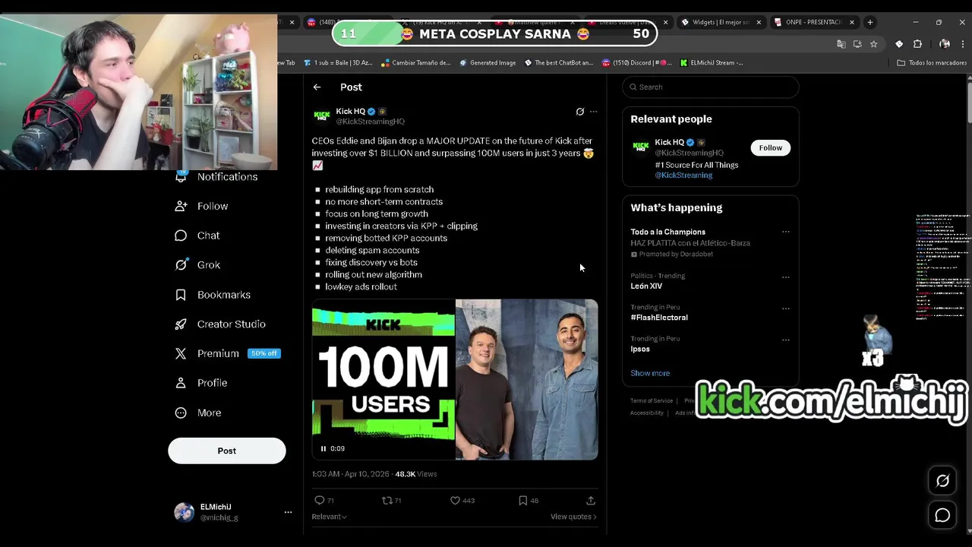Switch to the ONPE - PRESENTACIÓN tab
Image resolution: width=972 pixels, height=547 pixels.
coord(814,23)
